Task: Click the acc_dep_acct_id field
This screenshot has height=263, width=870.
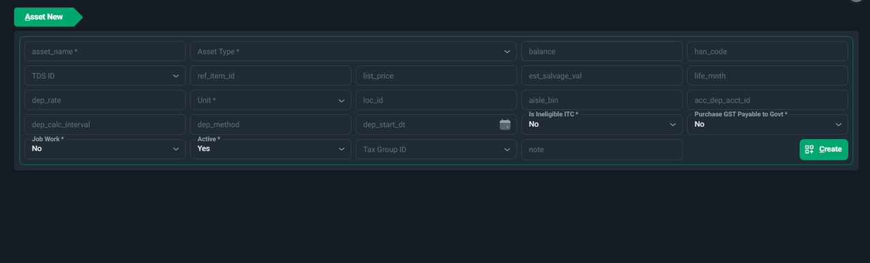Action: point(768,101)
